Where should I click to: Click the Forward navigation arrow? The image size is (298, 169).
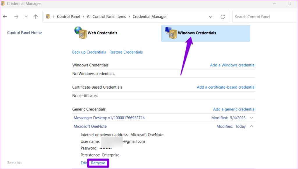(x=16, y=17)
